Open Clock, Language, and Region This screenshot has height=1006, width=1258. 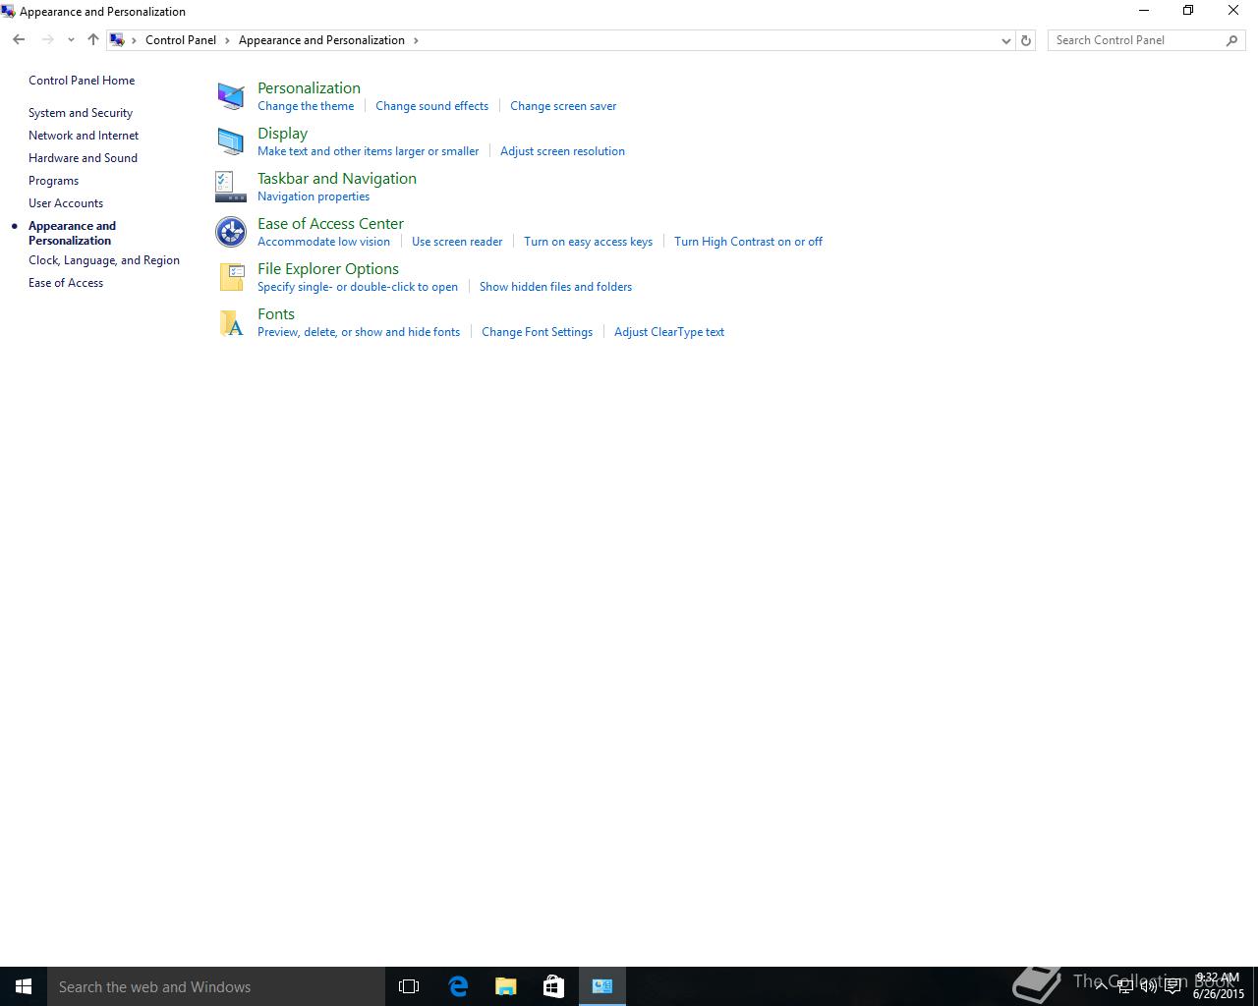[104, 260]
